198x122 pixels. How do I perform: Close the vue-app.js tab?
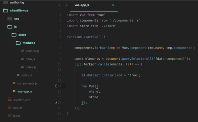click(113, 5)
